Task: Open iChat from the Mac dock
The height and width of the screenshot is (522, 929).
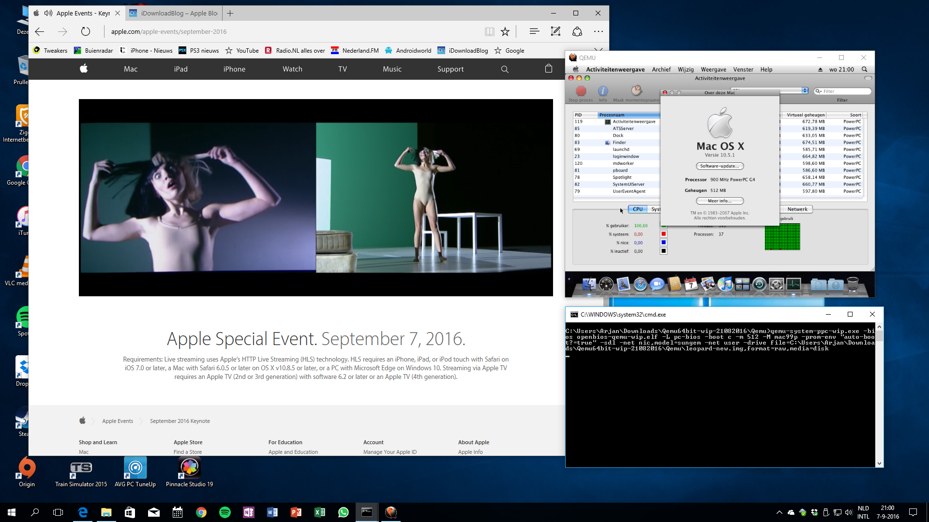Action: [x=657, y=285]
